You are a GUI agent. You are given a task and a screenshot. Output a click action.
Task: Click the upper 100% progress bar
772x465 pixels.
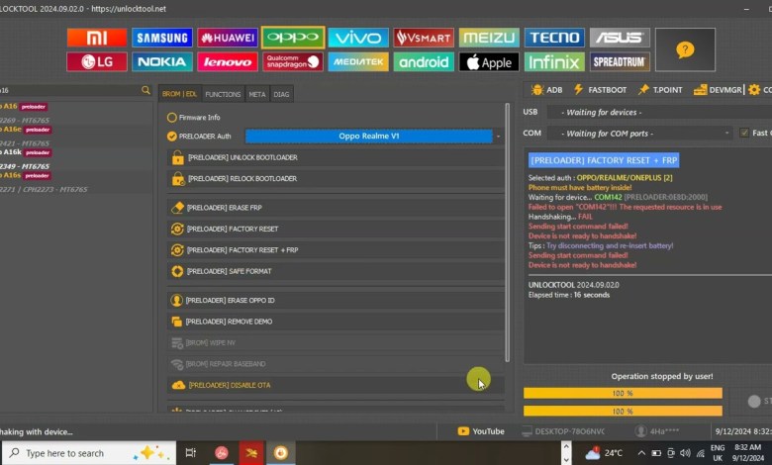tap(623, 393)
